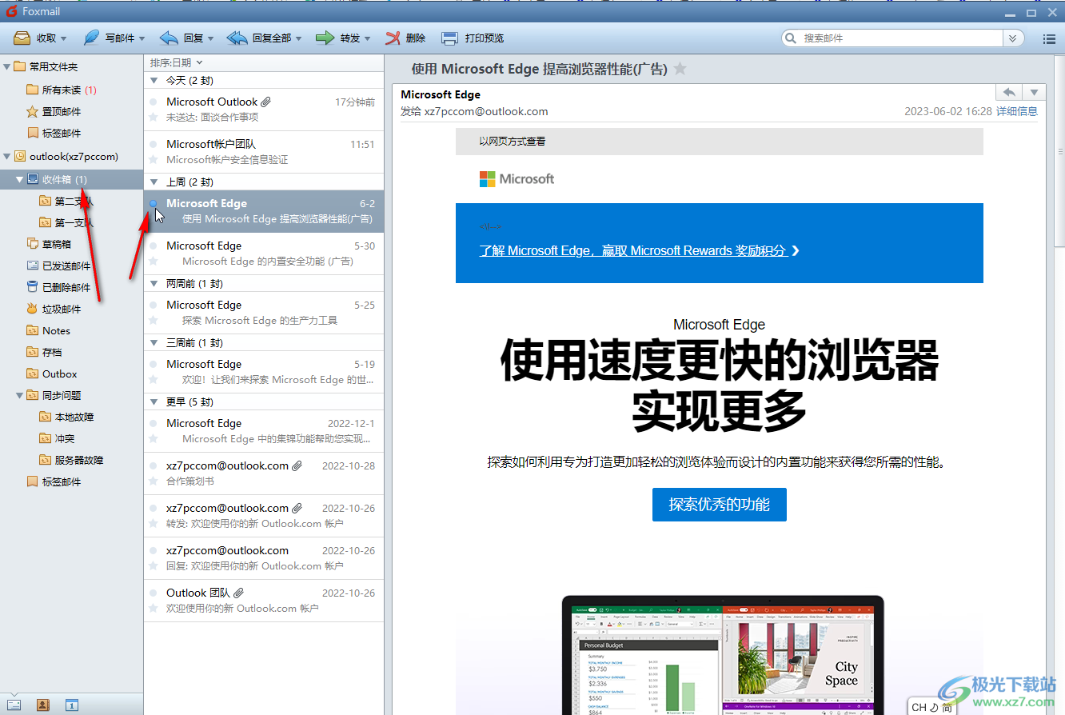The height and width of the screenshot is (715, 1065).
Task: Expand advanced search options chevron
Action: click(x=1013, y=38)
